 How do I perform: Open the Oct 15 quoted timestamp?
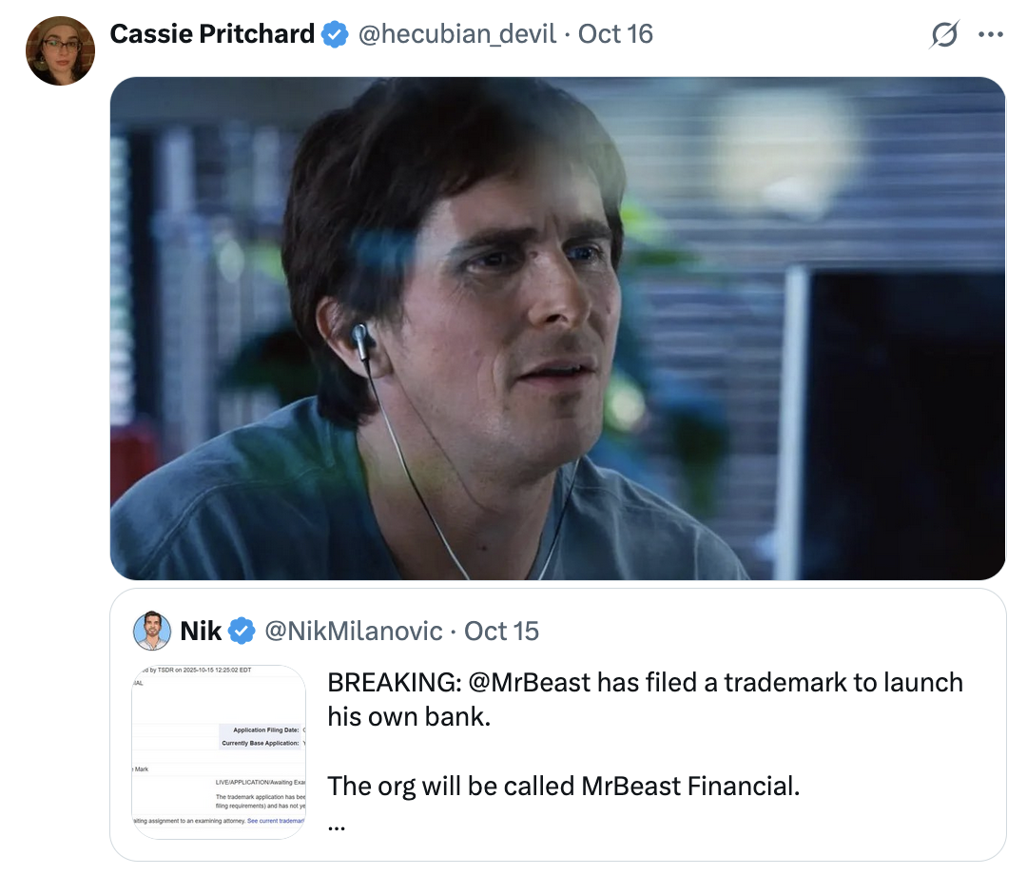point(501,631)
